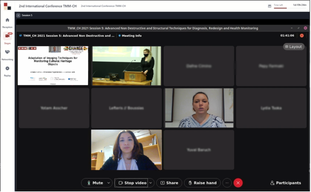Click the back arrow beside Session 5
The height and width of the screenshot is (192, 311).
(x=18, y=15)
